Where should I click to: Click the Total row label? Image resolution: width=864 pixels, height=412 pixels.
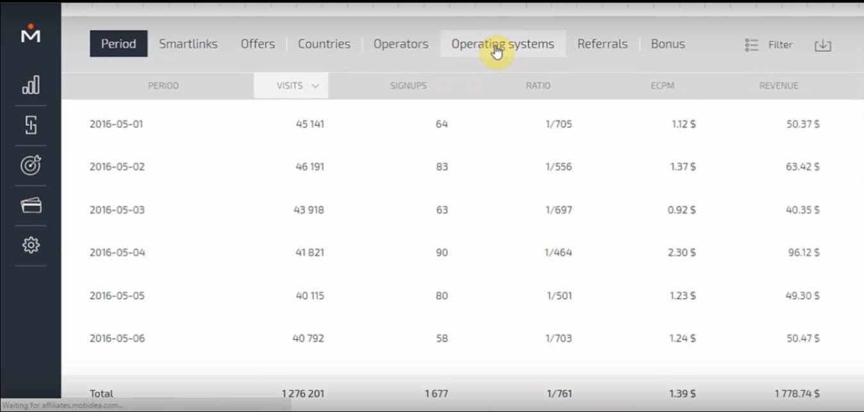click(101, 393)
